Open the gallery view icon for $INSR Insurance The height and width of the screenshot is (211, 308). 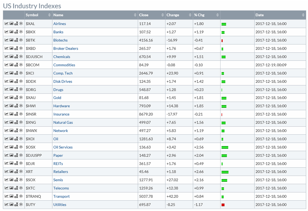(11, 114)
